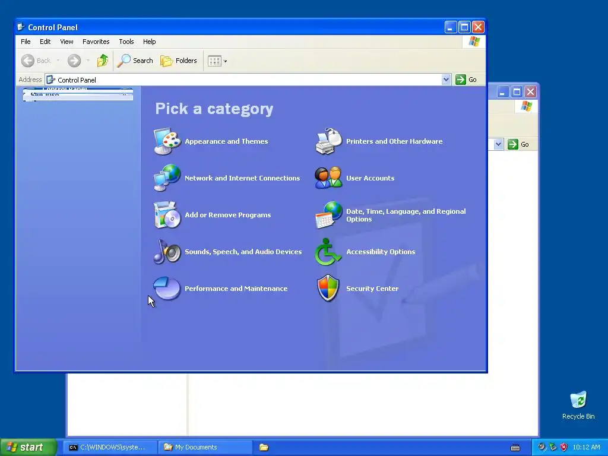The height and width of the screenshot is (456, 608).
Task: Toggle the Folders pane toolbar button
Action: click(178, 61)
